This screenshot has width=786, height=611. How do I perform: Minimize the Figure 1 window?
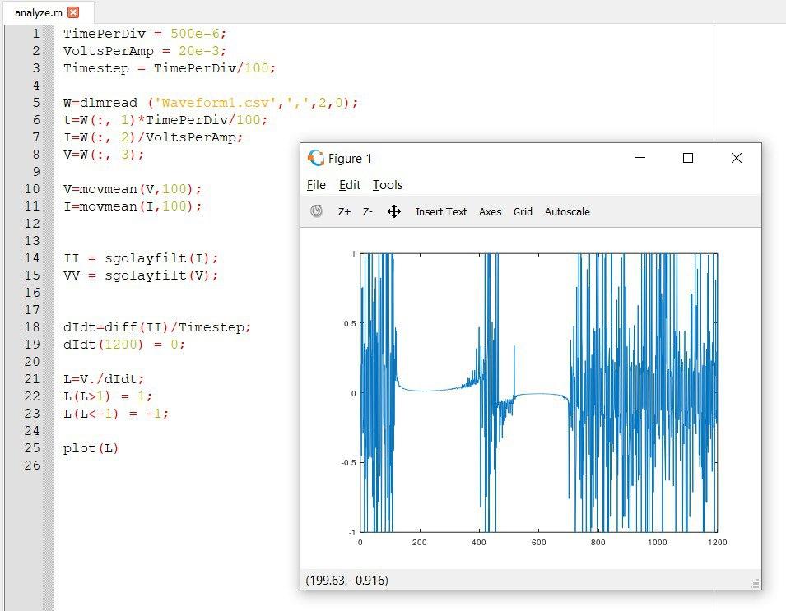[x=640, y=158]
